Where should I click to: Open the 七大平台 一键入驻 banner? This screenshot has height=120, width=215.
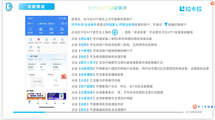tap(36, 96)
